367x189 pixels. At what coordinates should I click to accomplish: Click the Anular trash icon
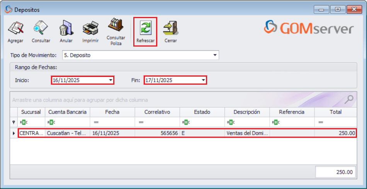tap(66, 28)
